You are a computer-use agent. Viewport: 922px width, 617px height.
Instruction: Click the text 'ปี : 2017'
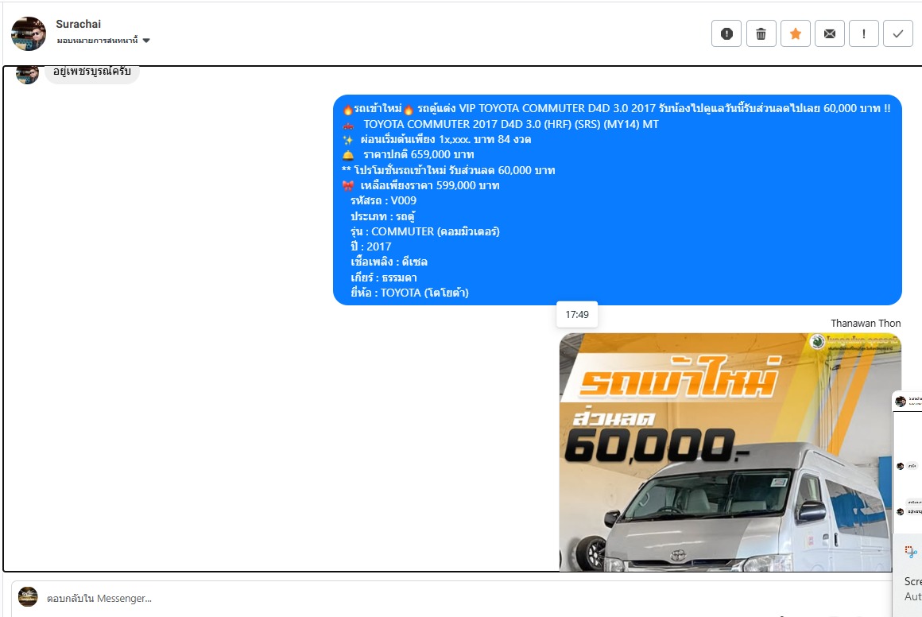pos(371,246)
